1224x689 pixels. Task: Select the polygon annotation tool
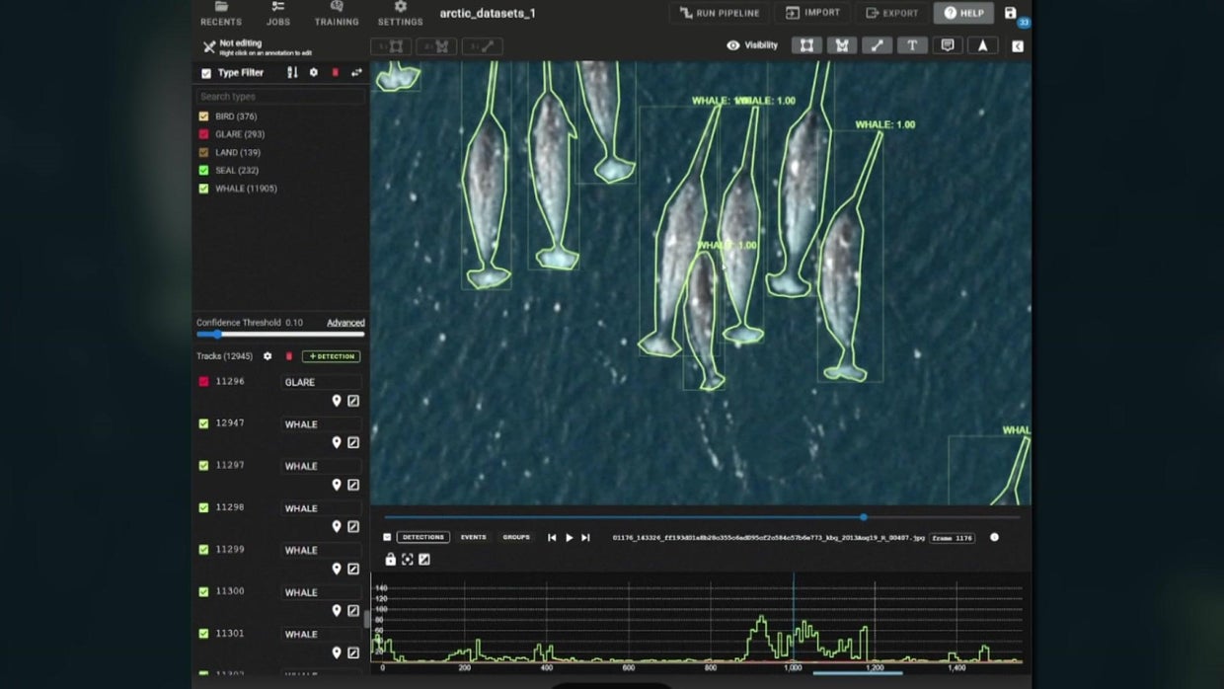pyautogui.click(x=842, y=44)
